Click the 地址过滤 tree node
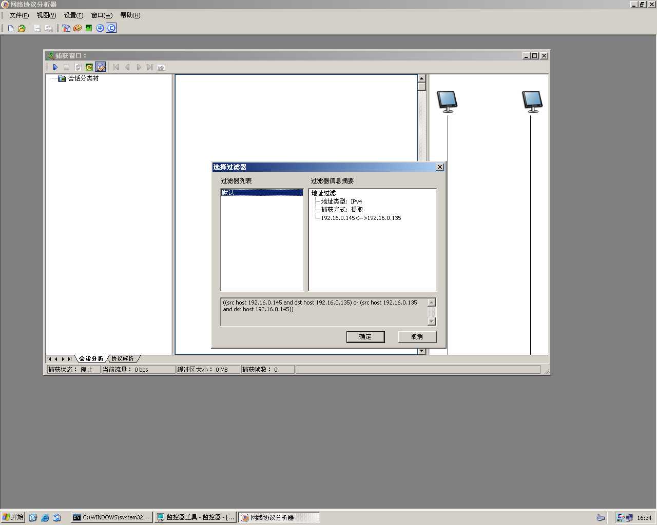The image size is (657, 525). pyautogui.click(x=323, y=193)
